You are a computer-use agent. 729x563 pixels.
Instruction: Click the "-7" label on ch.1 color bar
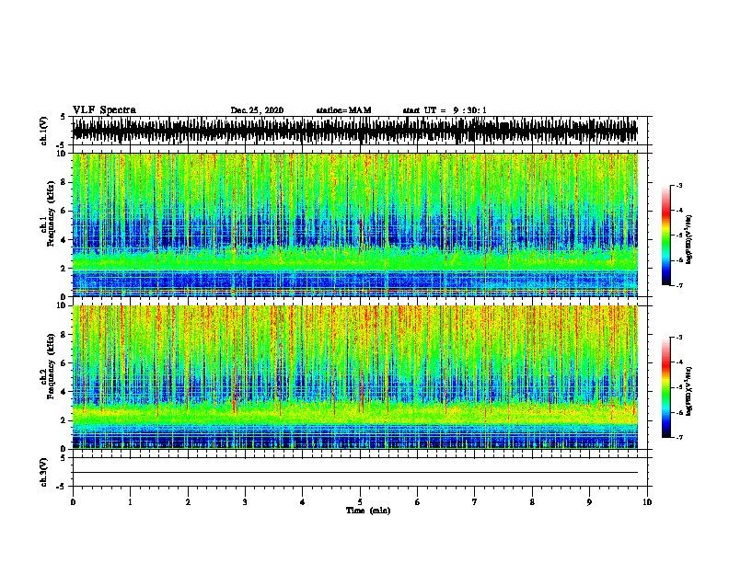click(x=678, y=285)
